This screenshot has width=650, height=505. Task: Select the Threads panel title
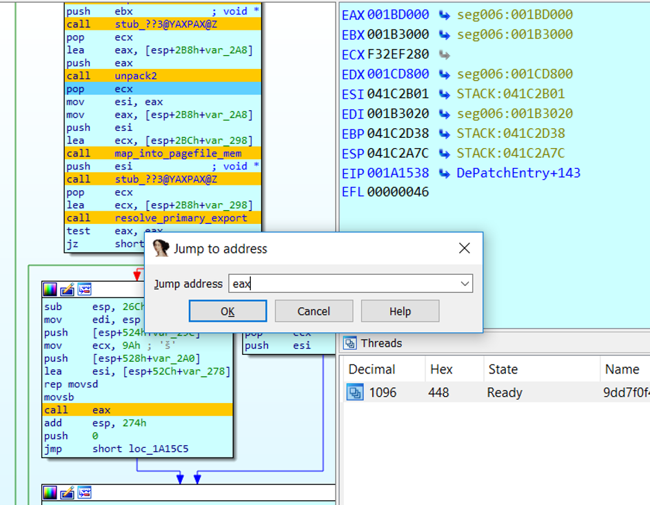381,343
